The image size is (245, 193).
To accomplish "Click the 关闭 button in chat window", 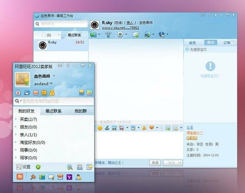I will click(155, 163).
